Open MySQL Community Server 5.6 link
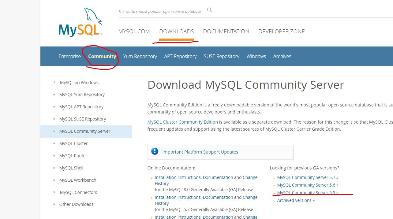 (x=308, y=185)
